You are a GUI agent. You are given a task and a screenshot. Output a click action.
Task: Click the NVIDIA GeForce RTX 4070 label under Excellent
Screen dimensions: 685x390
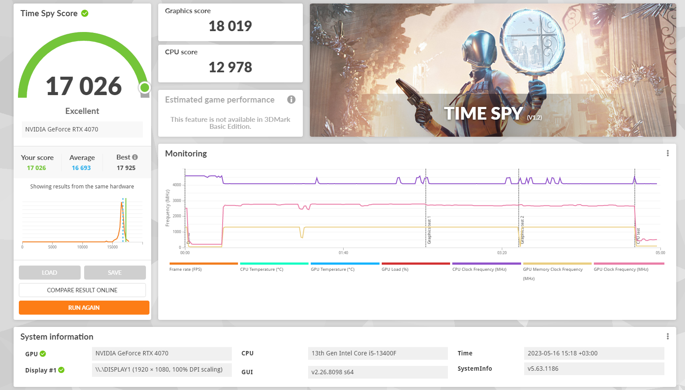82,129
